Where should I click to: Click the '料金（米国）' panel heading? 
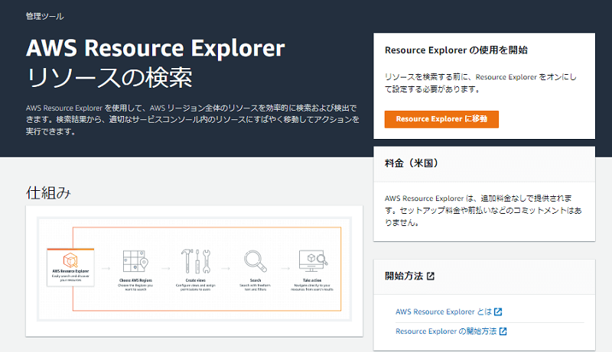coord(412,163)
